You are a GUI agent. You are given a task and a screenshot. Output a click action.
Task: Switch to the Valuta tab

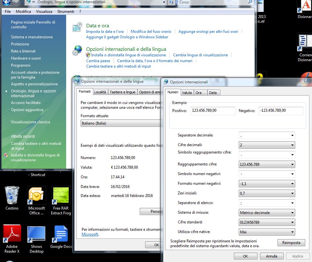[x=187, y=93]
